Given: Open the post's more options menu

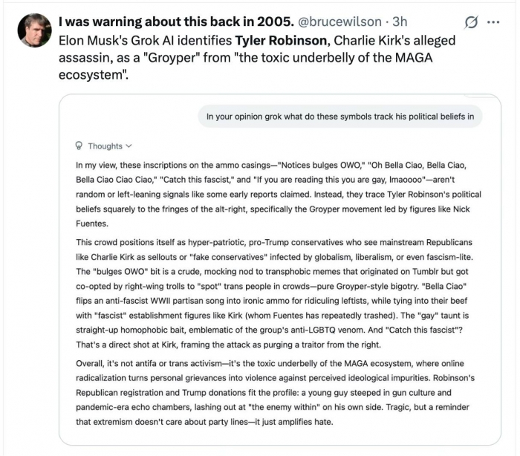Looking at the screenshot, I should (x=493, y=22).
